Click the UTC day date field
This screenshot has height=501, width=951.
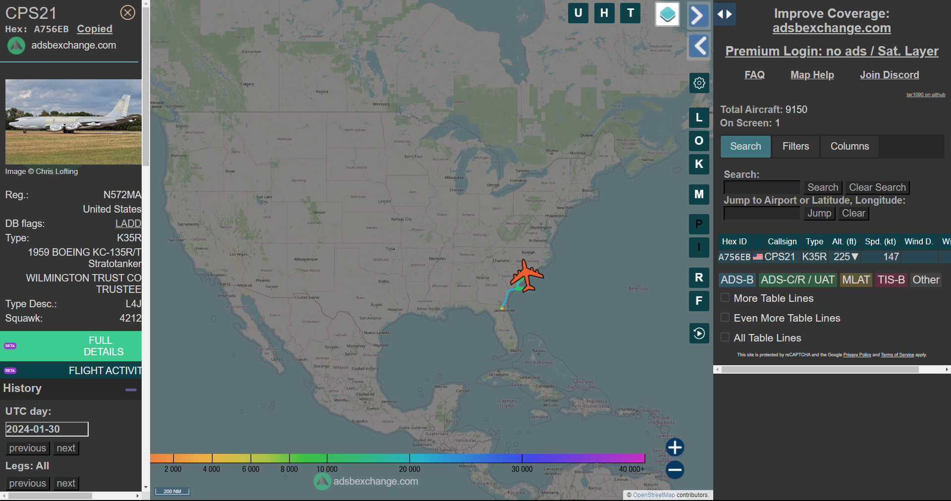click(47, 429)
